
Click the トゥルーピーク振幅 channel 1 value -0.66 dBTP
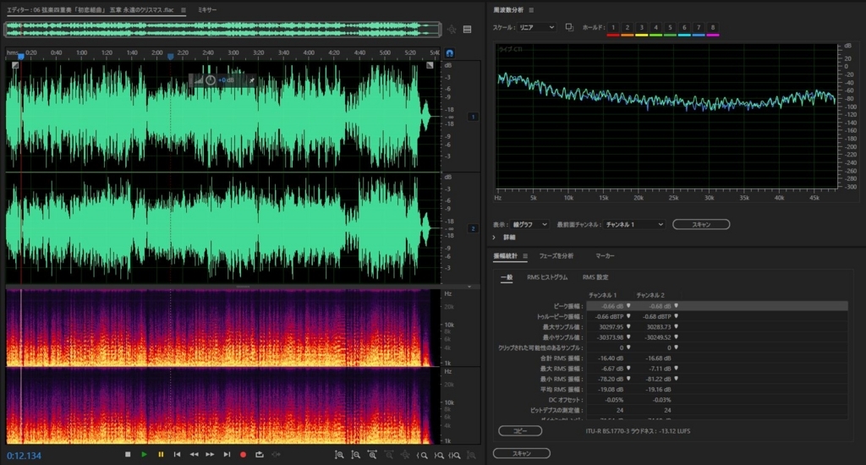609,316
